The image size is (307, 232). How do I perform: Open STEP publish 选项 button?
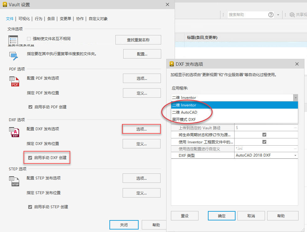(x=141, y=178)
